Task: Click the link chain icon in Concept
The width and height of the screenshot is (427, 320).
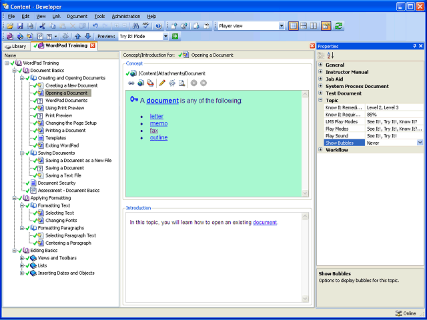Action: 131,83
